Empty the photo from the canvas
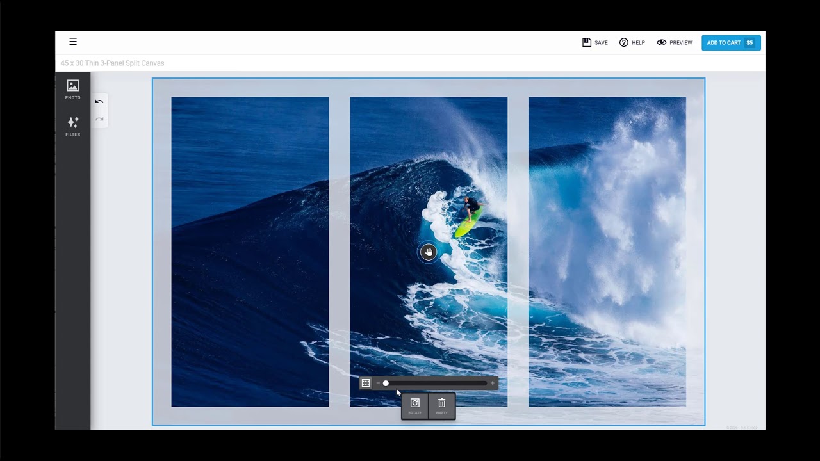This screenshot has height=461, width=820. tap(442, 406)
